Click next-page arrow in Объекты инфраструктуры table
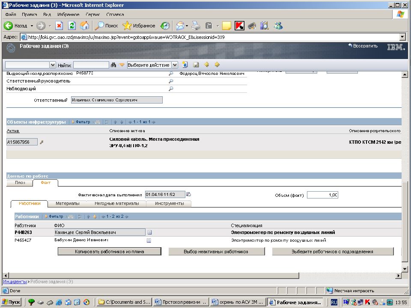Viewport: 411px width, 308px height. click(154, 122)
